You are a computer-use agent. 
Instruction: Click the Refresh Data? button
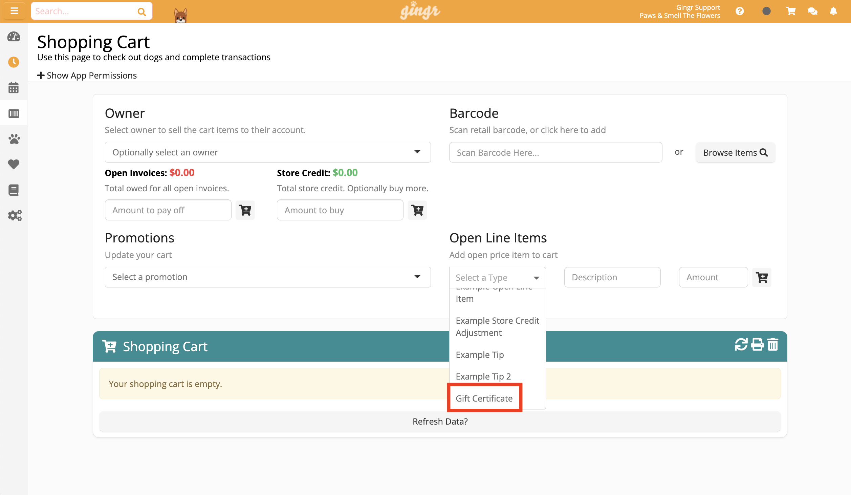[440, 422]
